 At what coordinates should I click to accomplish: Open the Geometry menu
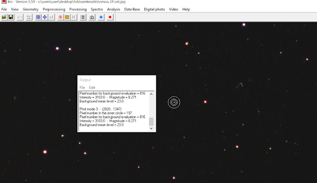click(31, 9)
